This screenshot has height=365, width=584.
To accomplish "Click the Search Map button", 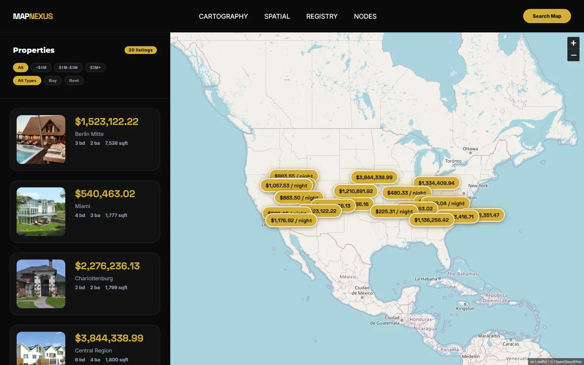I will [x=547, y=16].
